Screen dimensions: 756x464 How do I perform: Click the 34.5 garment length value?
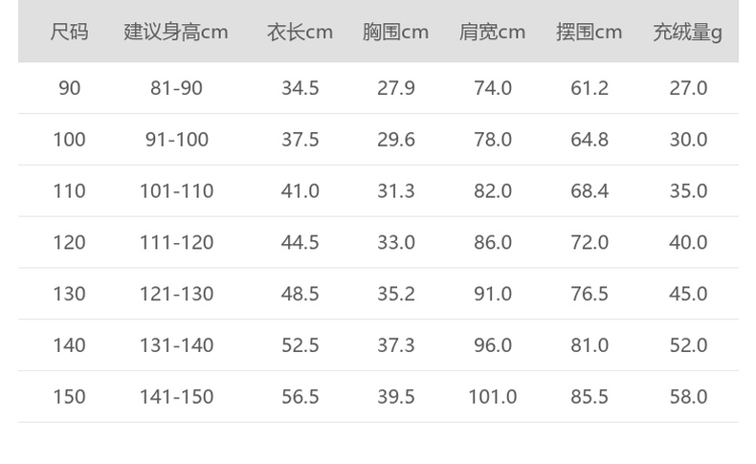pyautogui.click(x=300, y=88)
